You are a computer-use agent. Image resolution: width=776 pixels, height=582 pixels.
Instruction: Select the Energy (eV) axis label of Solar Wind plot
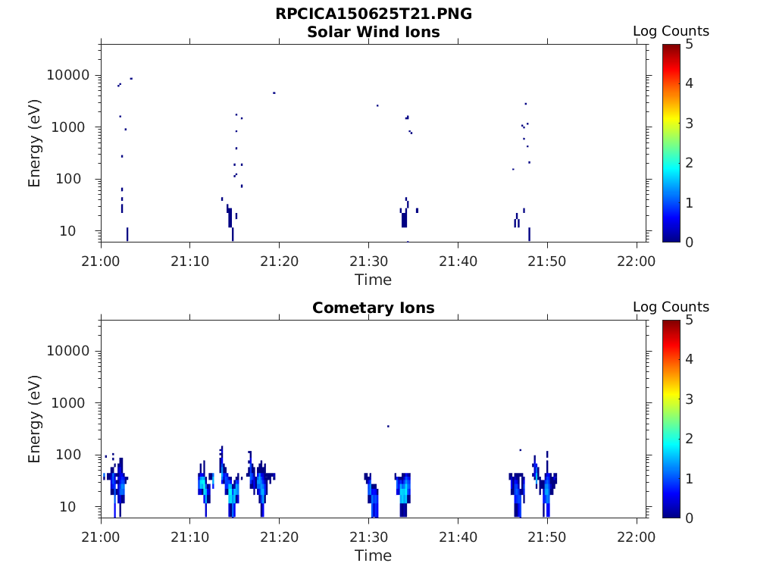33,143
